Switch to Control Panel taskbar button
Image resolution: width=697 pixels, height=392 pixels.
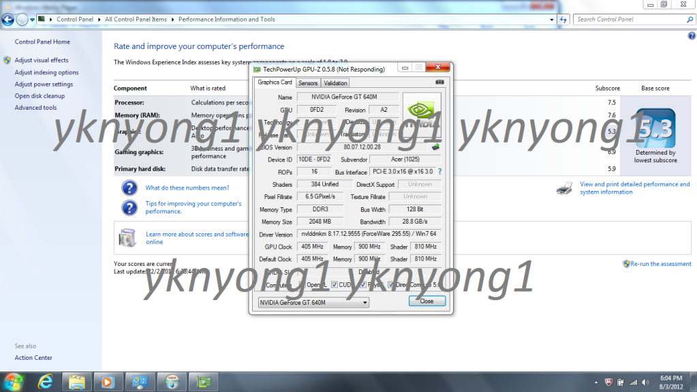140,382
